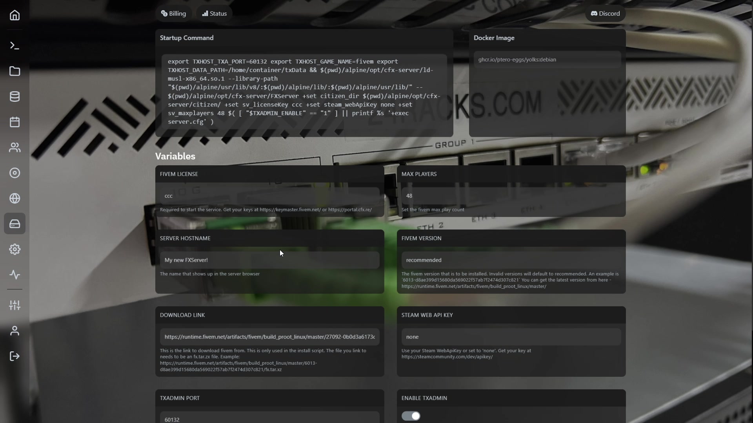Focus the Max Players input field
The image size is (753, 423).
tap(511, 196)
